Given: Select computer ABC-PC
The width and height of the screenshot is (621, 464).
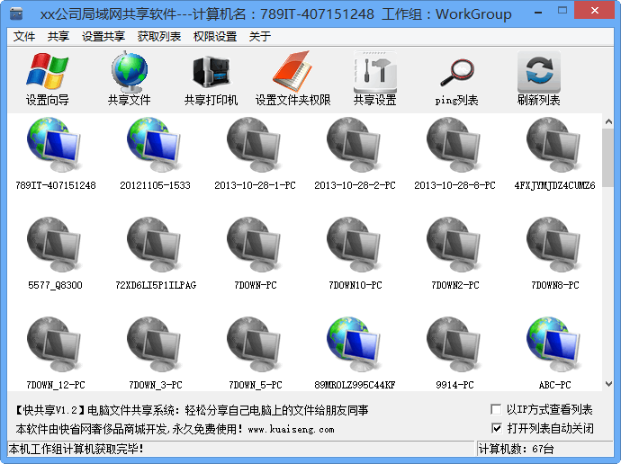Looking at the screenshot, I should tap(554, 352).
